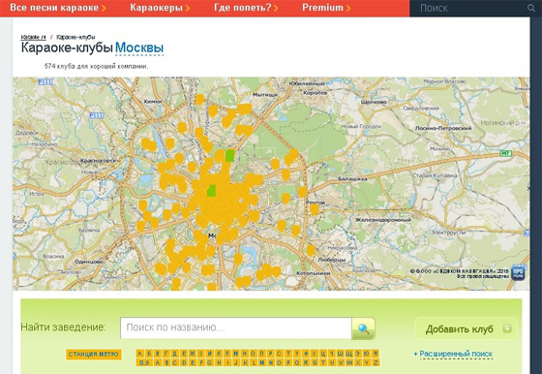The width and height of the screenshot is (542, 374).
Task: Select the upper green map marker
Action: (229, 156)
